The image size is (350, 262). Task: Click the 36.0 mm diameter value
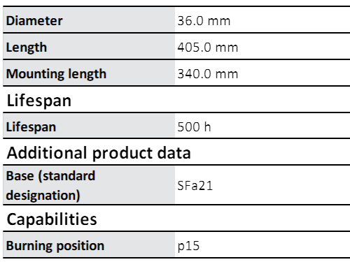click(204, 21)
